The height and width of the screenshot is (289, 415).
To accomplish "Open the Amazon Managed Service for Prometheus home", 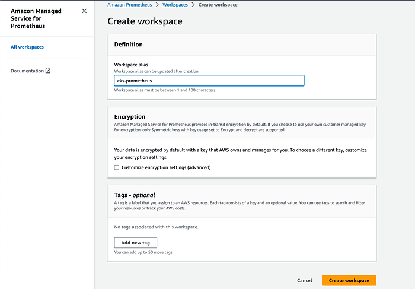I will [36, 18].
